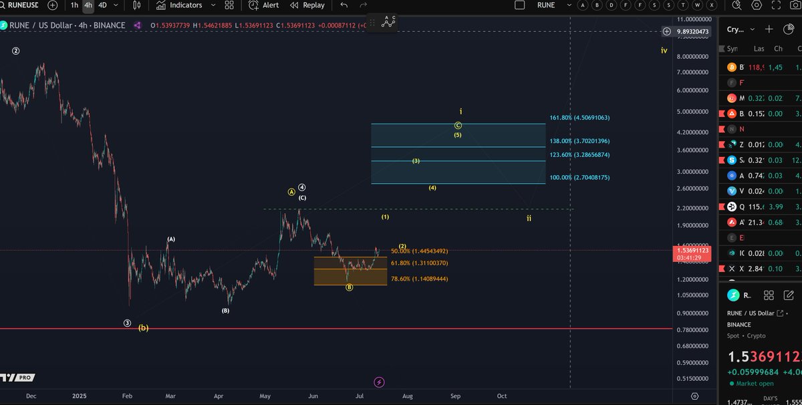Undo the last chart action
The image size is (802, 405).
coord(344,5)
